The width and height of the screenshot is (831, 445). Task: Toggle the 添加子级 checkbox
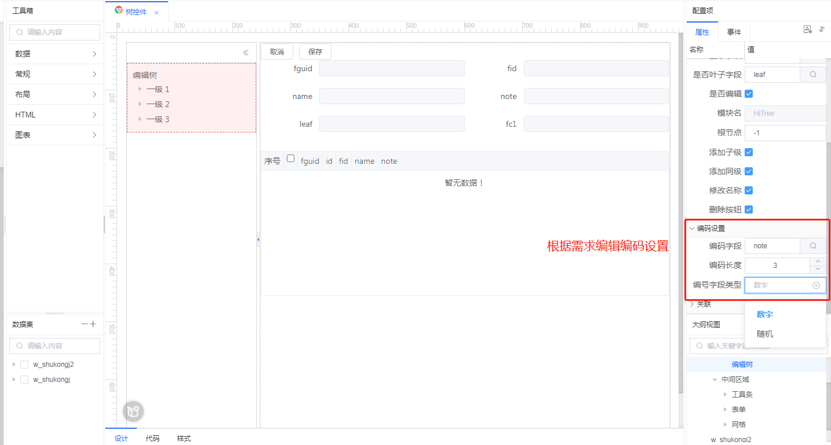click(x=749, y=152)
